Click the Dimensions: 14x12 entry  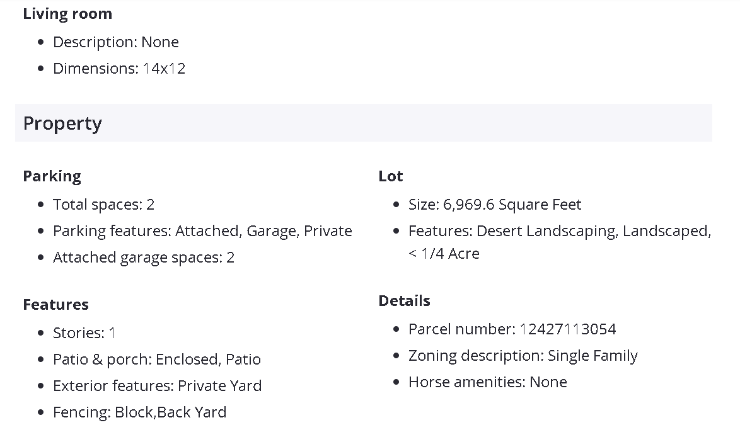(119, 69)
